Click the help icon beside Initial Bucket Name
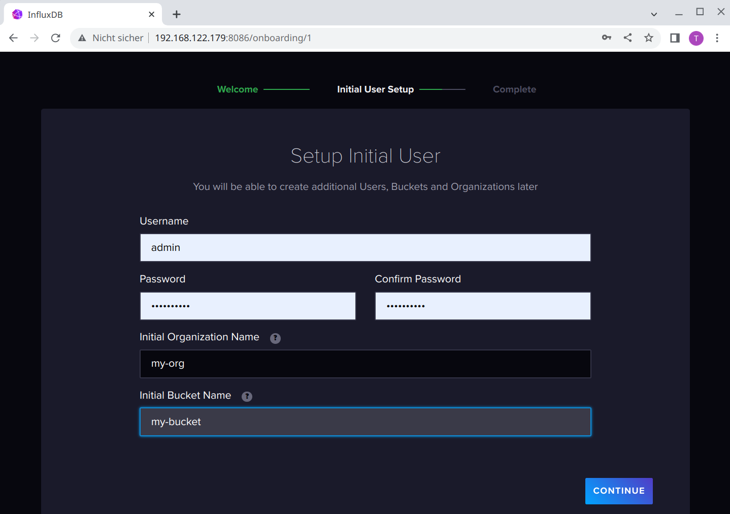Image resolution: width=730 pixels, height=514 pixels. pos(247,397)
